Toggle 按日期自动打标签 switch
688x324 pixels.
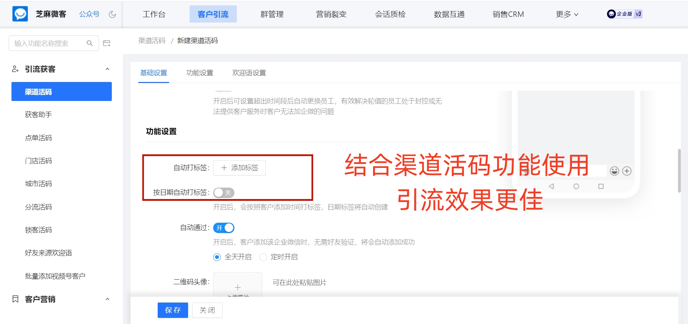[x=224, y=193]
